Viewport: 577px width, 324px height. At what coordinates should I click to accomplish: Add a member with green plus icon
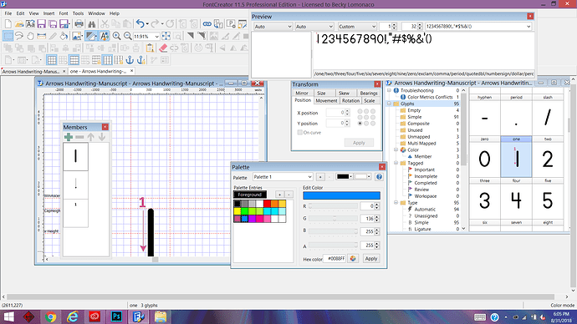click(68, 137)
